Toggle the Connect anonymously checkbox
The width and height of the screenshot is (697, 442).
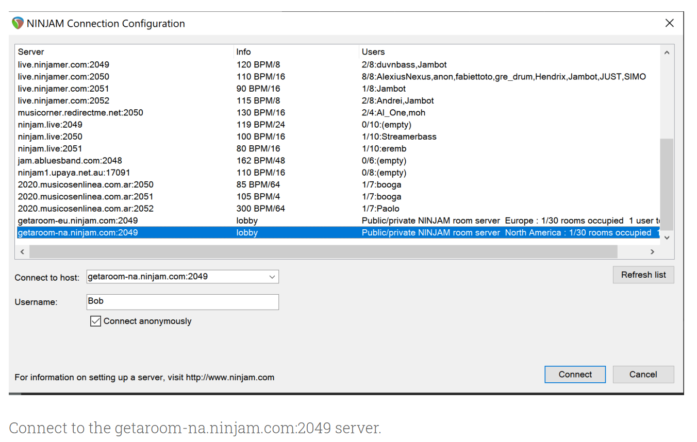coord(95,321)
